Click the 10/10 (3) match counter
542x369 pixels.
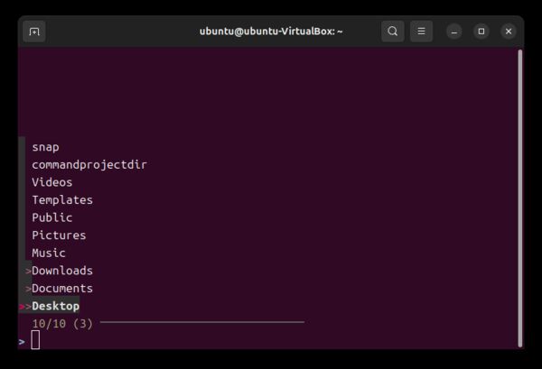62,323
